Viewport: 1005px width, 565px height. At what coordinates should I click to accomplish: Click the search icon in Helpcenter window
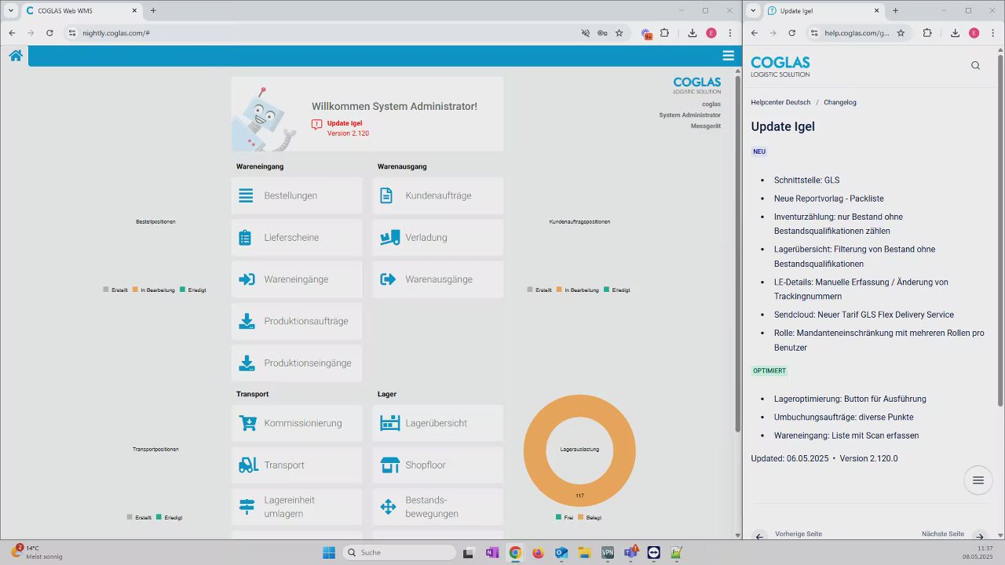coord(975,65)
